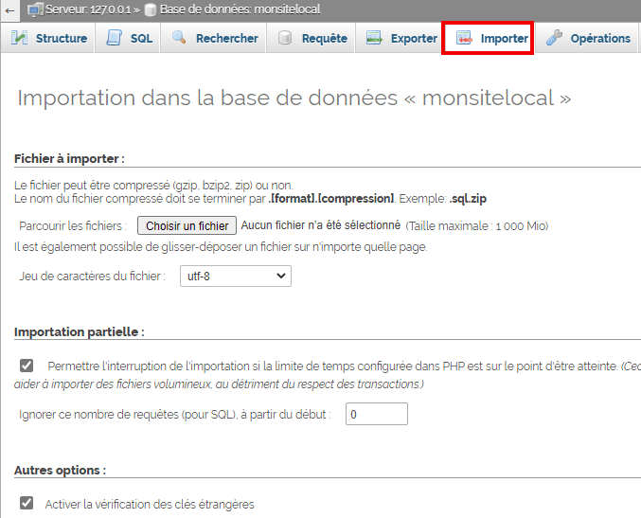This screenshot has width=641, height=518.
Task: Go to the Rechercher tab
Action: click(213, 38)
